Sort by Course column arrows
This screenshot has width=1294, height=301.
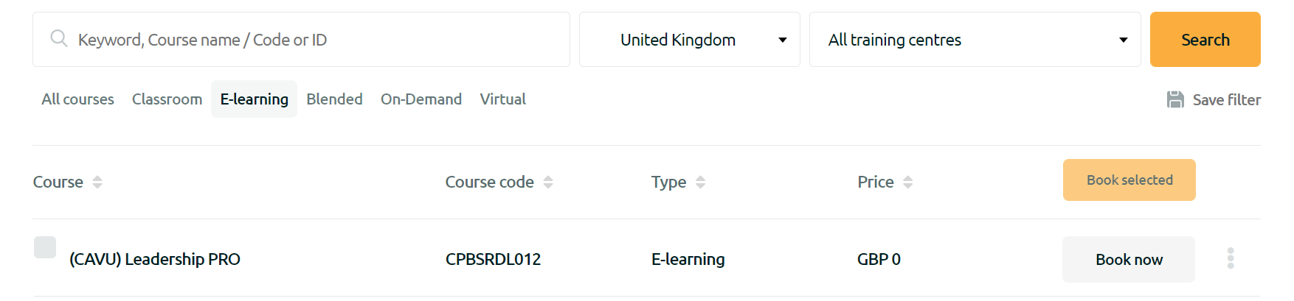pos(97,182)
